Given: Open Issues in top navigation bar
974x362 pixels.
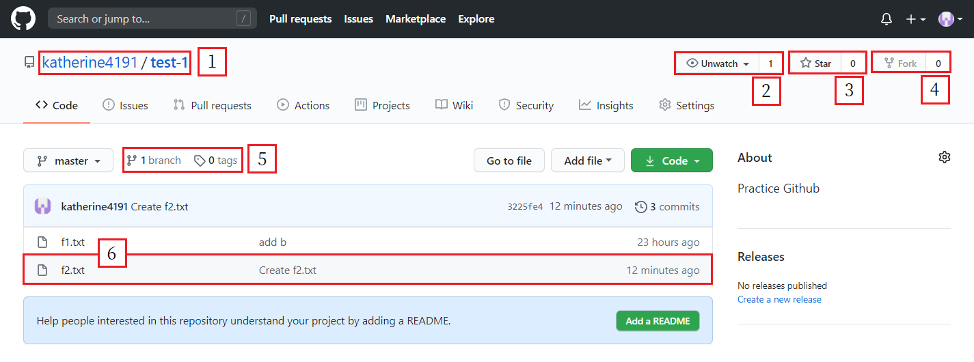Looking at the screenshot, I should point(359,19).
